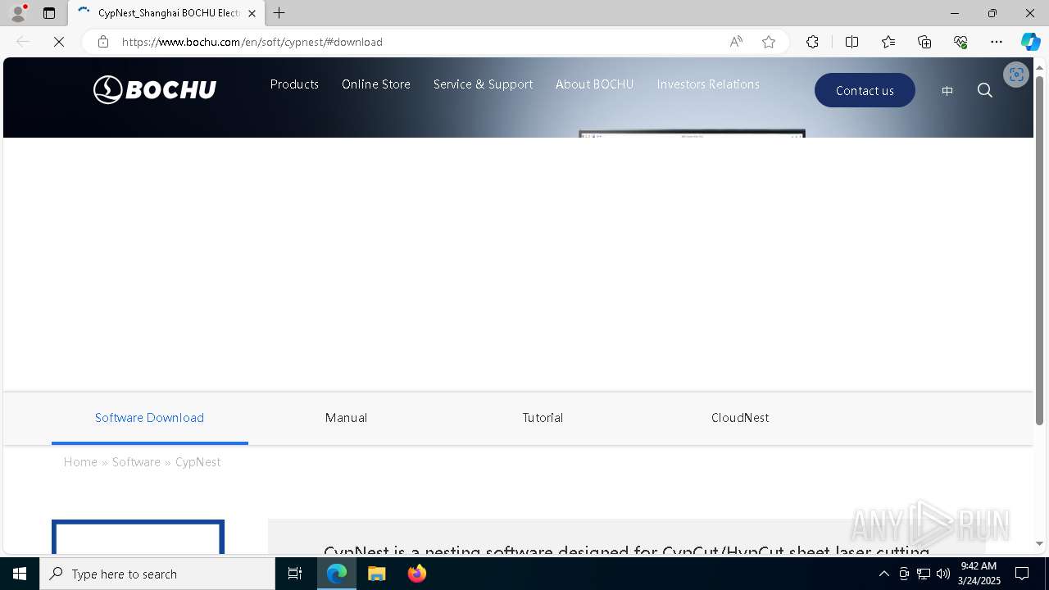Open Service & Support menu
This screenshot has height=590, width=1049.
click(483, 84)
